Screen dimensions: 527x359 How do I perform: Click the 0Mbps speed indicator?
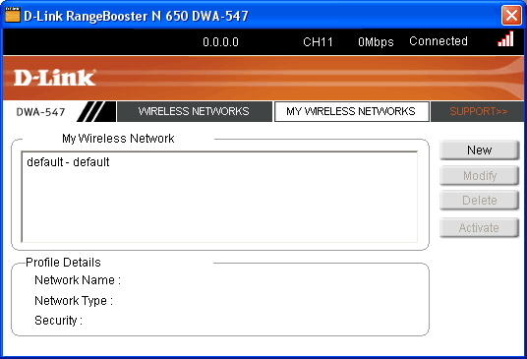click(376, 42)
